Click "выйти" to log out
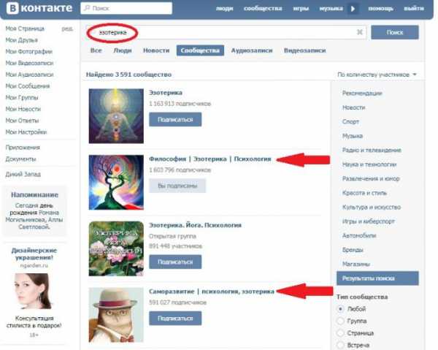The image size is (438, 350). point(414,9)
